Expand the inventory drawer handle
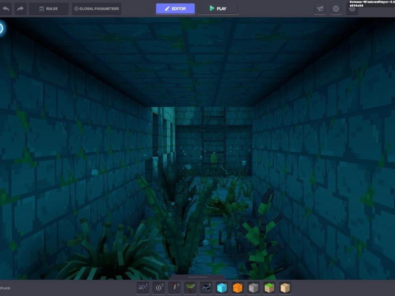This screenshot has width=395, height=296. pos(198,277)
